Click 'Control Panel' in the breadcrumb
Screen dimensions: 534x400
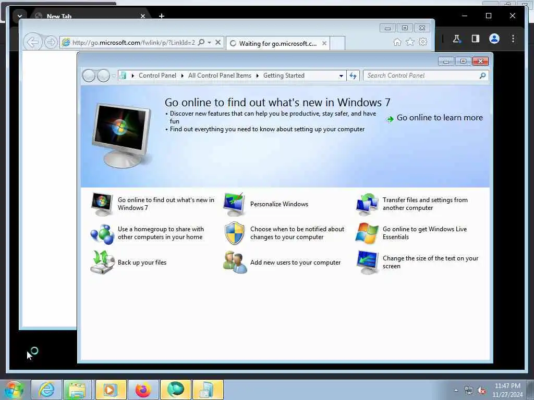click(x=157, y=76)
